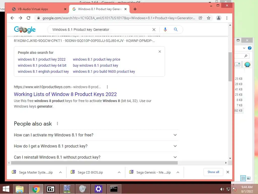Open the Google logo home link
Viewport: 258px width, 194px height.
(x=25, y=30)
